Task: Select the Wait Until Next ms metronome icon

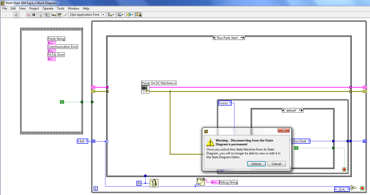Action: tap(154, 183)
